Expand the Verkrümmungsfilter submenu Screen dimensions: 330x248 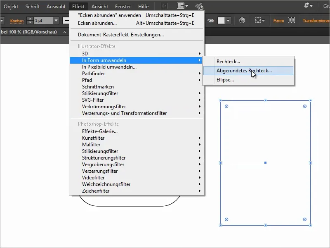(x=137, y=107)
